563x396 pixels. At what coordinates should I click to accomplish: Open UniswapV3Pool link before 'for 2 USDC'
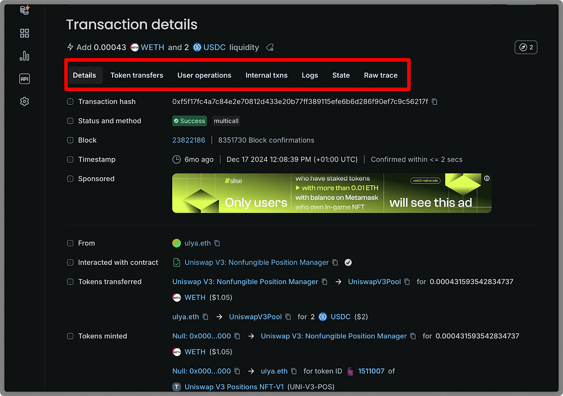[255, 317]
